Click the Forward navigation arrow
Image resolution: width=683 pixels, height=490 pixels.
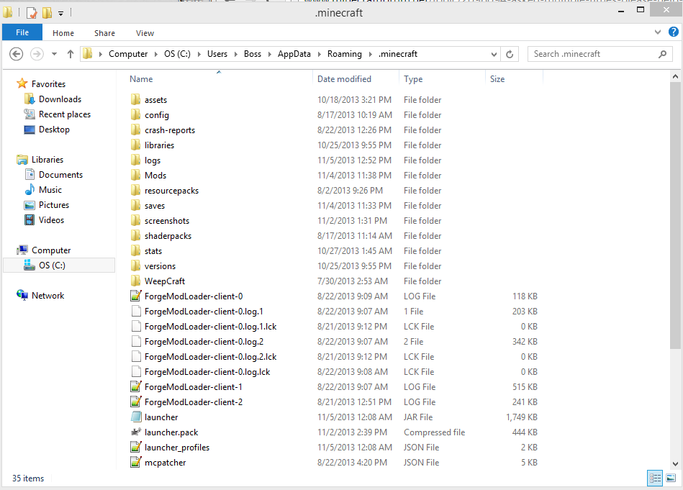37,54
